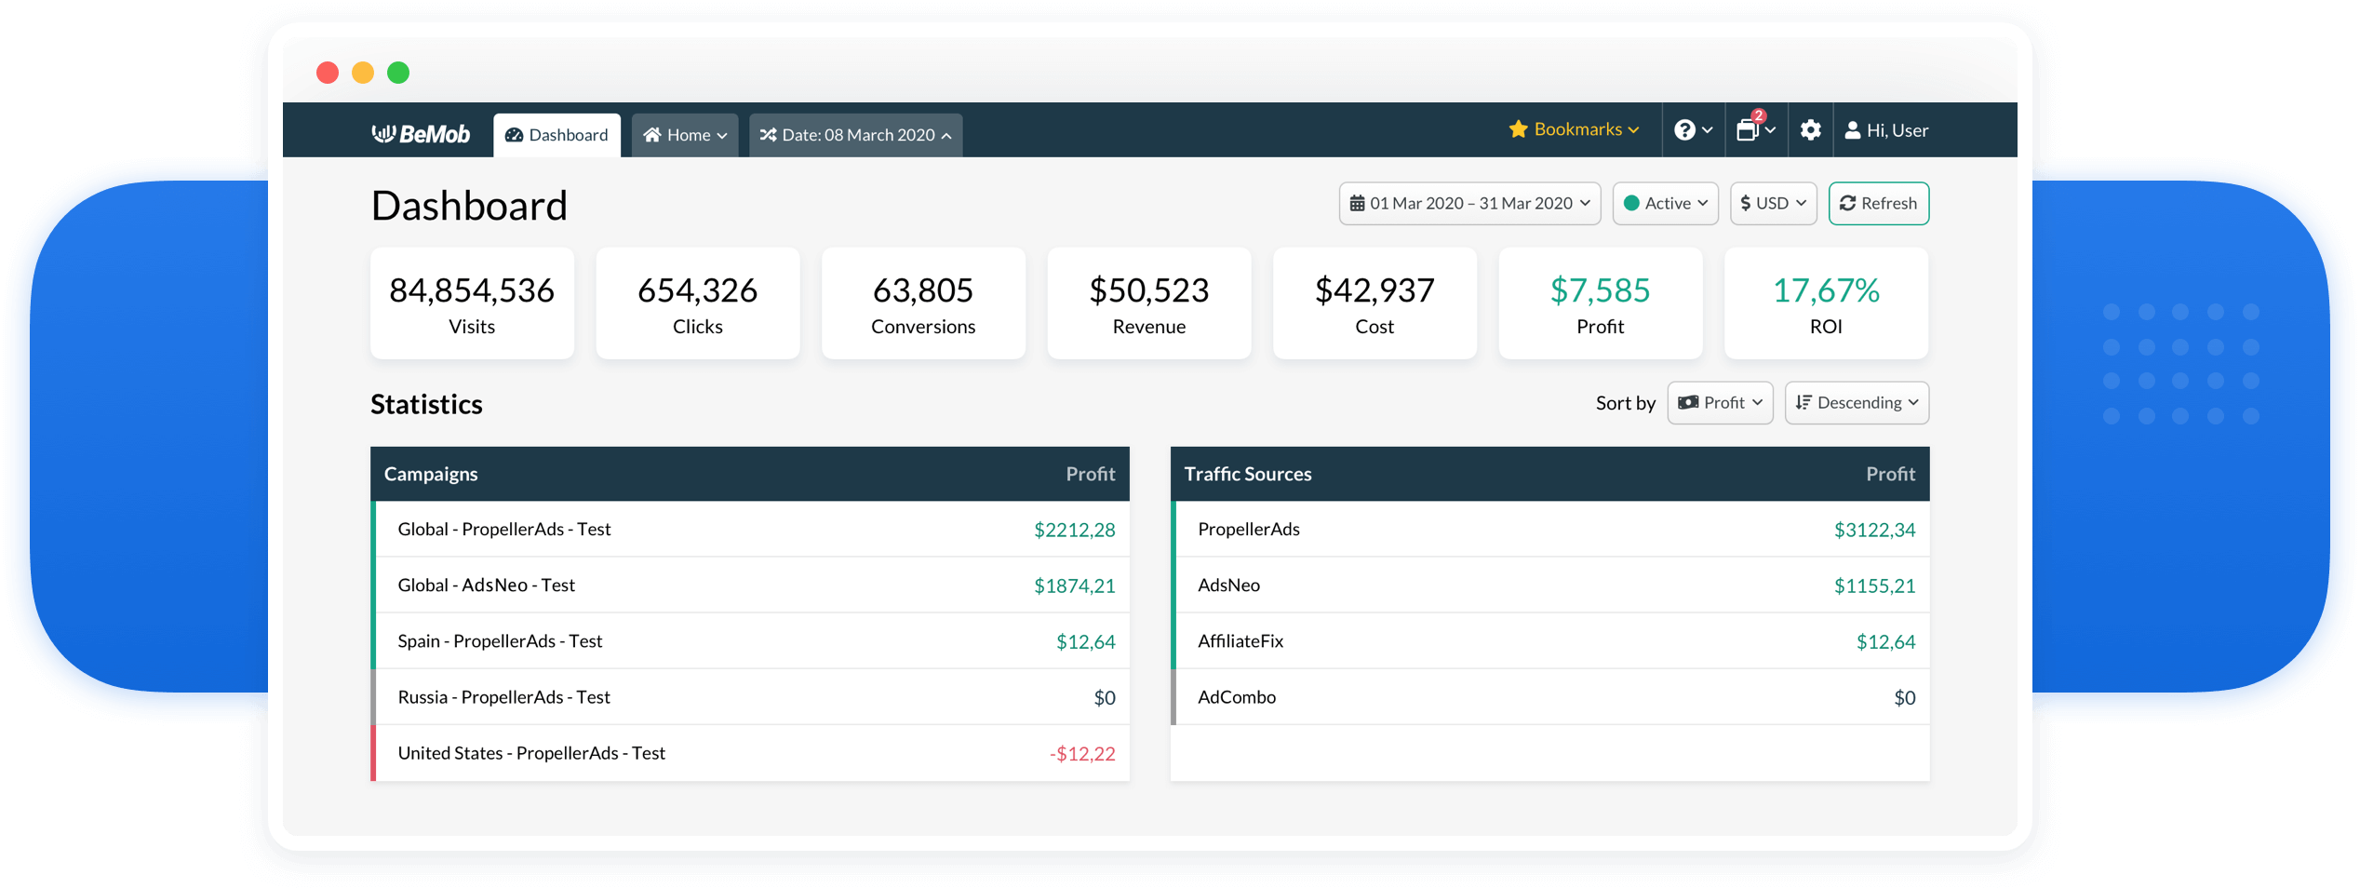Click the Bookmarks star icon
The height and width of the screenshot is (888, 2360).
click(x=1518, y=129)
